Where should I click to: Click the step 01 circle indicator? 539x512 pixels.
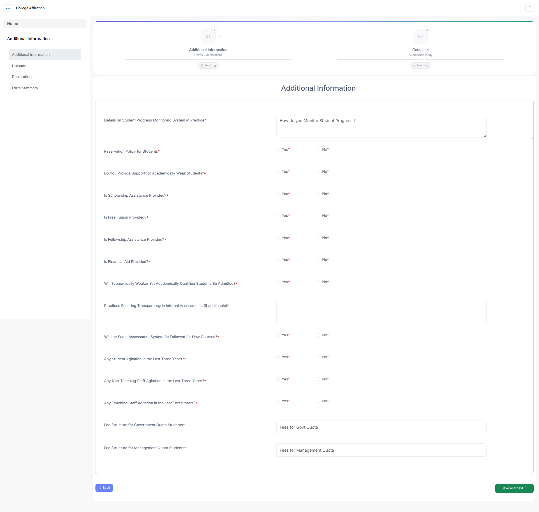pyautogui.click(x=208, y=36)
